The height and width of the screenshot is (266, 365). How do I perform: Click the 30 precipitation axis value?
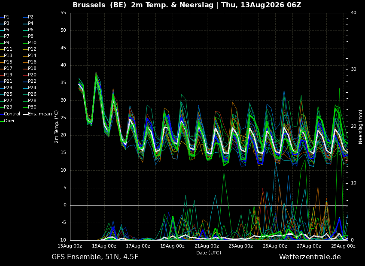tap(353, 70)
